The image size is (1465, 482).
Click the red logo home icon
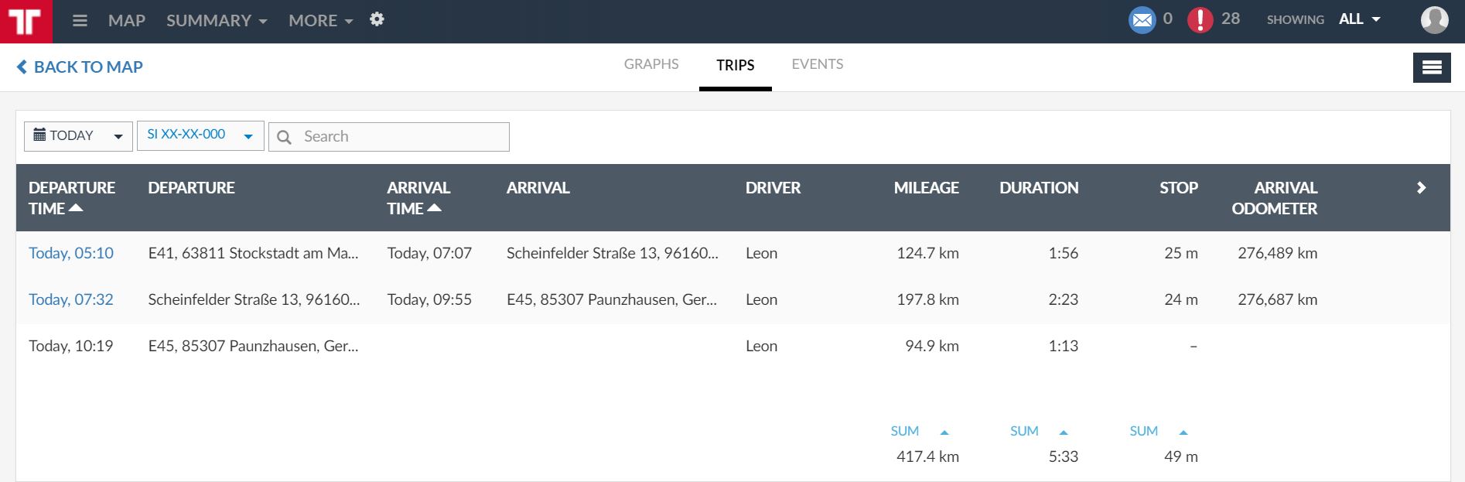point(26,21)
